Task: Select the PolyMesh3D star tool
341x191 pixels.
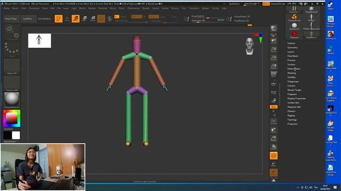Action: (x=311, y=10)
